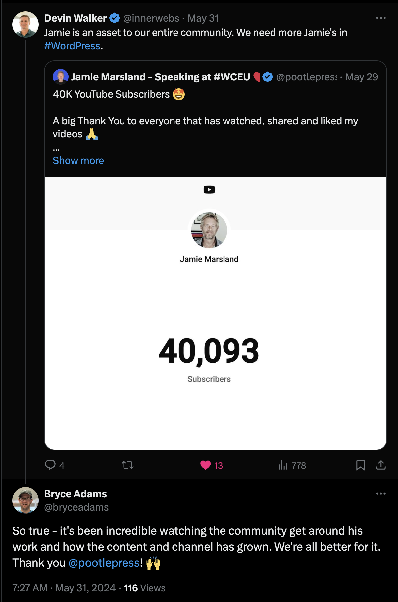398x602 pixels.
Task: Open the #WordPress hashtag link
Action: pos(72,46)
